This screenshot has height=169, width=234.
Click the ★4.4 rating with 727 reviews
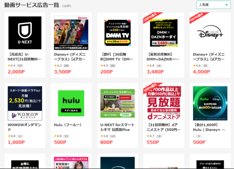pos(16,66)
